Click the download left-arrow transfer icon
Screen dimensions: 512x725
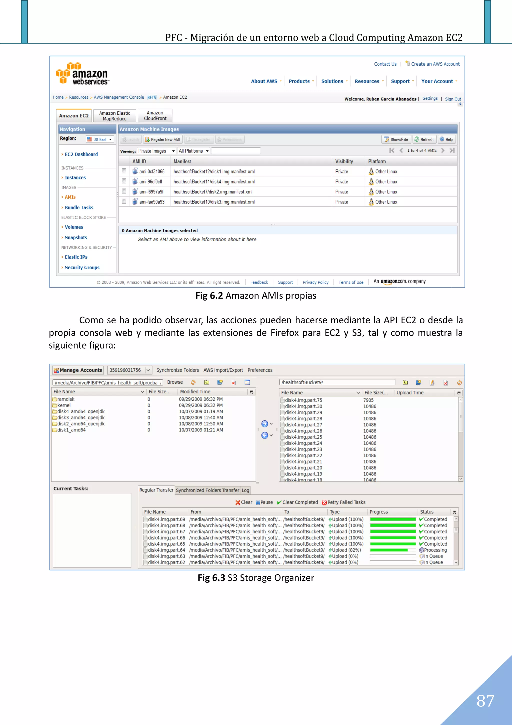[265, 435]
